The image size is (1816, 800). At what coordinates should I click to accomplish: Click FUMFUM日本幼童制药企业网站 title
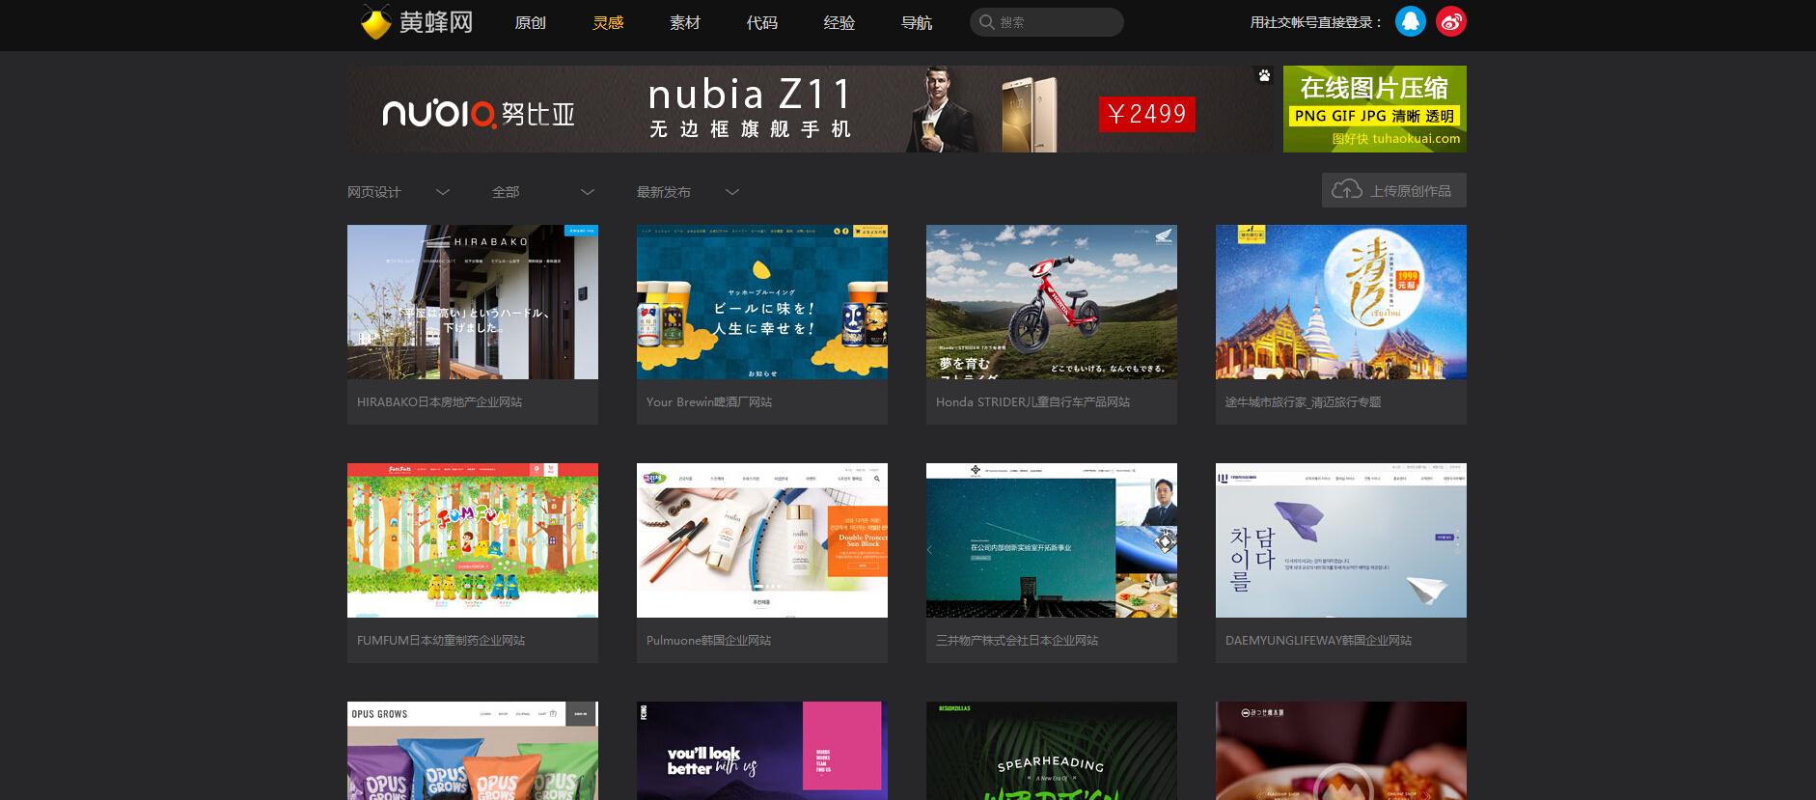click(441, 641)
